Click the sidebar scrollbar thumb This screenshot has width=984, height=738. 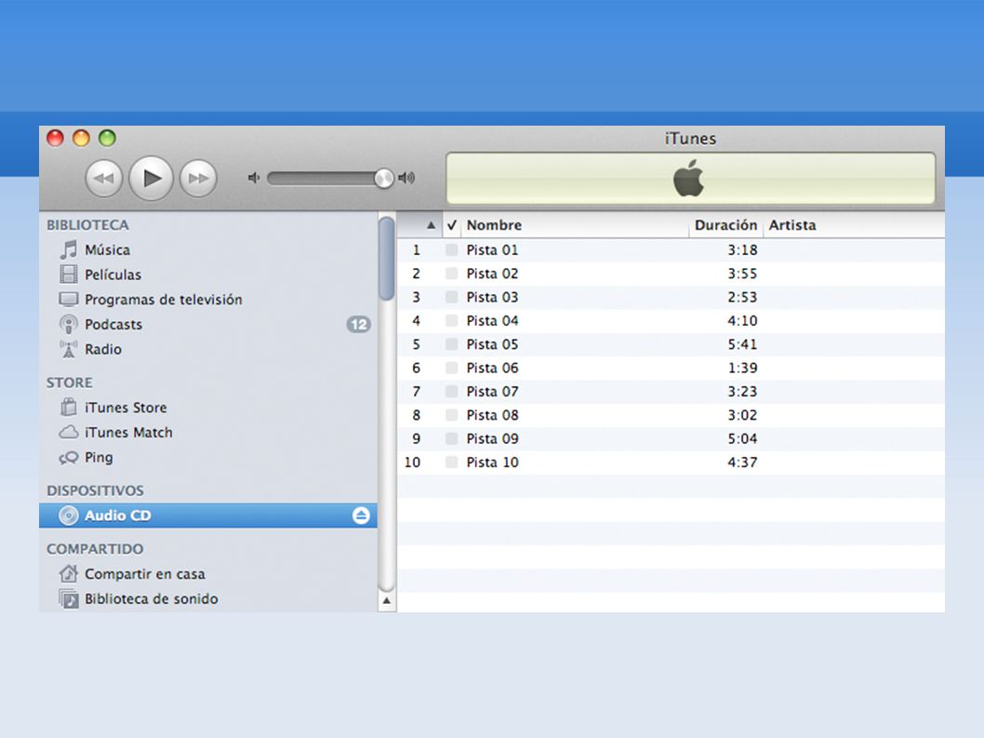point(387,258)
